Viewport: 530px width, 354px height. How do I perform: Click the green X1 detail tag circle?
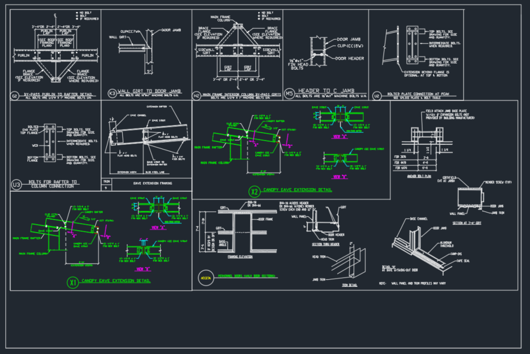(x=72, y=282)
